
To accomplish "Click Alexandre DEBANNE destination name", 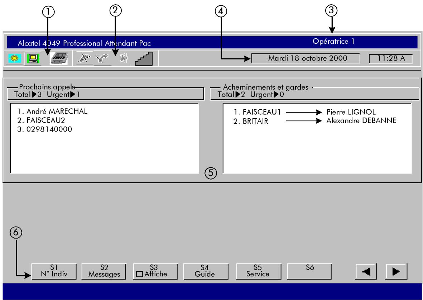I will click(361, 120).
